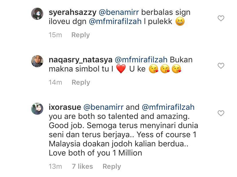Viewport: 237px width, 177px height.
Task: Open naqasry_natasya's profile picture
Action: pos(37,61)
